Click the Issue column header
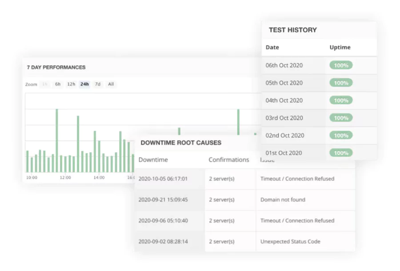400x271 pixels. point(267,159)
